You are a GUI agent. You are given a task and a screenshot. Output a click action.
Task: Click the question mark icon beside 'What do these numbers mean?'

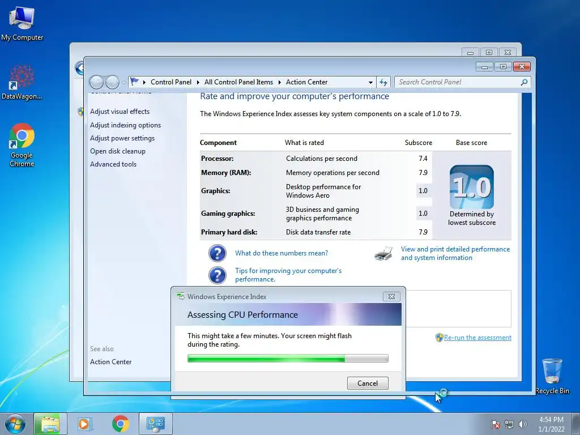217,253
